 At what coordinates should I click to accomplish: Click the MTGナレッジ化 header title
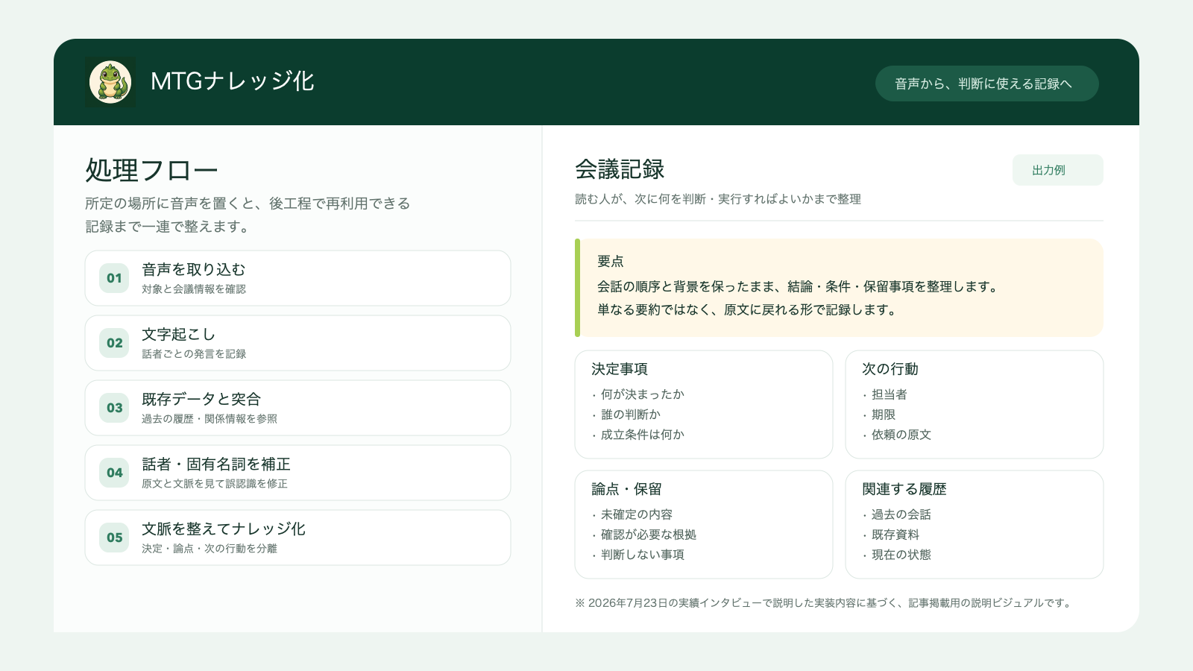[x=233, y=81]
